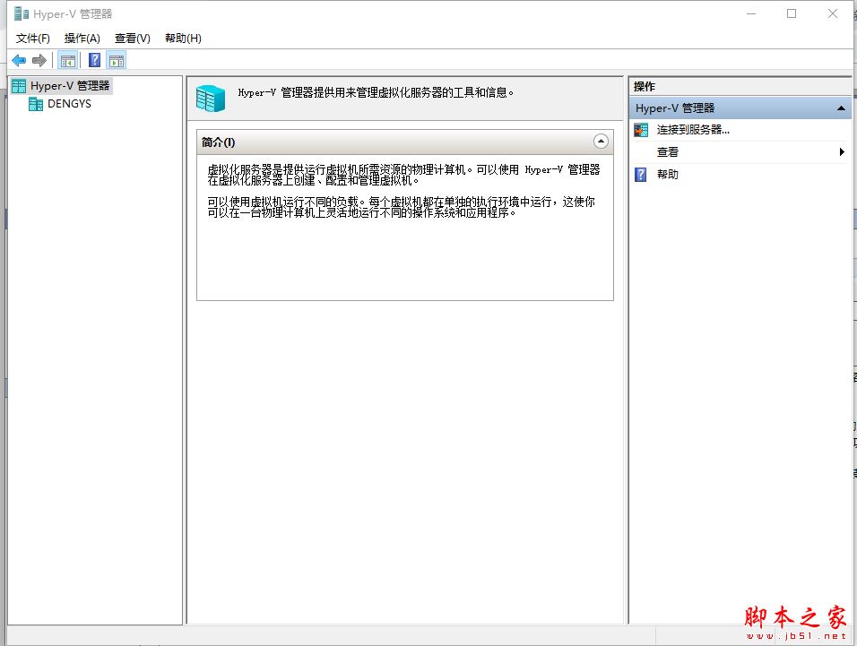Expand the 查看 submenu arrow

coord(842,152)
